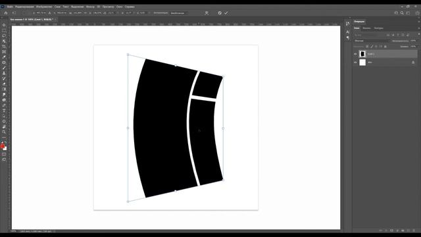
Task: Open Просмотр menu
Action: (108, 7)
